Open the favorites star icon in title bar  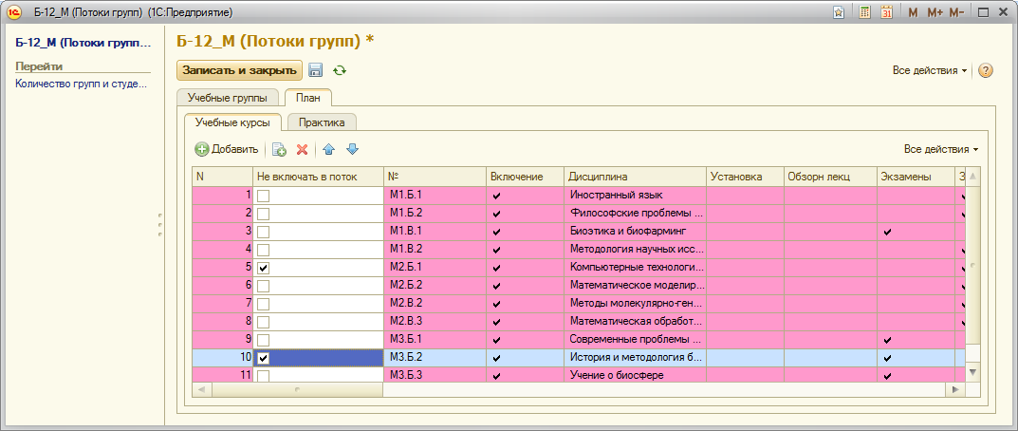pyautogui.click(x=838, y=12)
